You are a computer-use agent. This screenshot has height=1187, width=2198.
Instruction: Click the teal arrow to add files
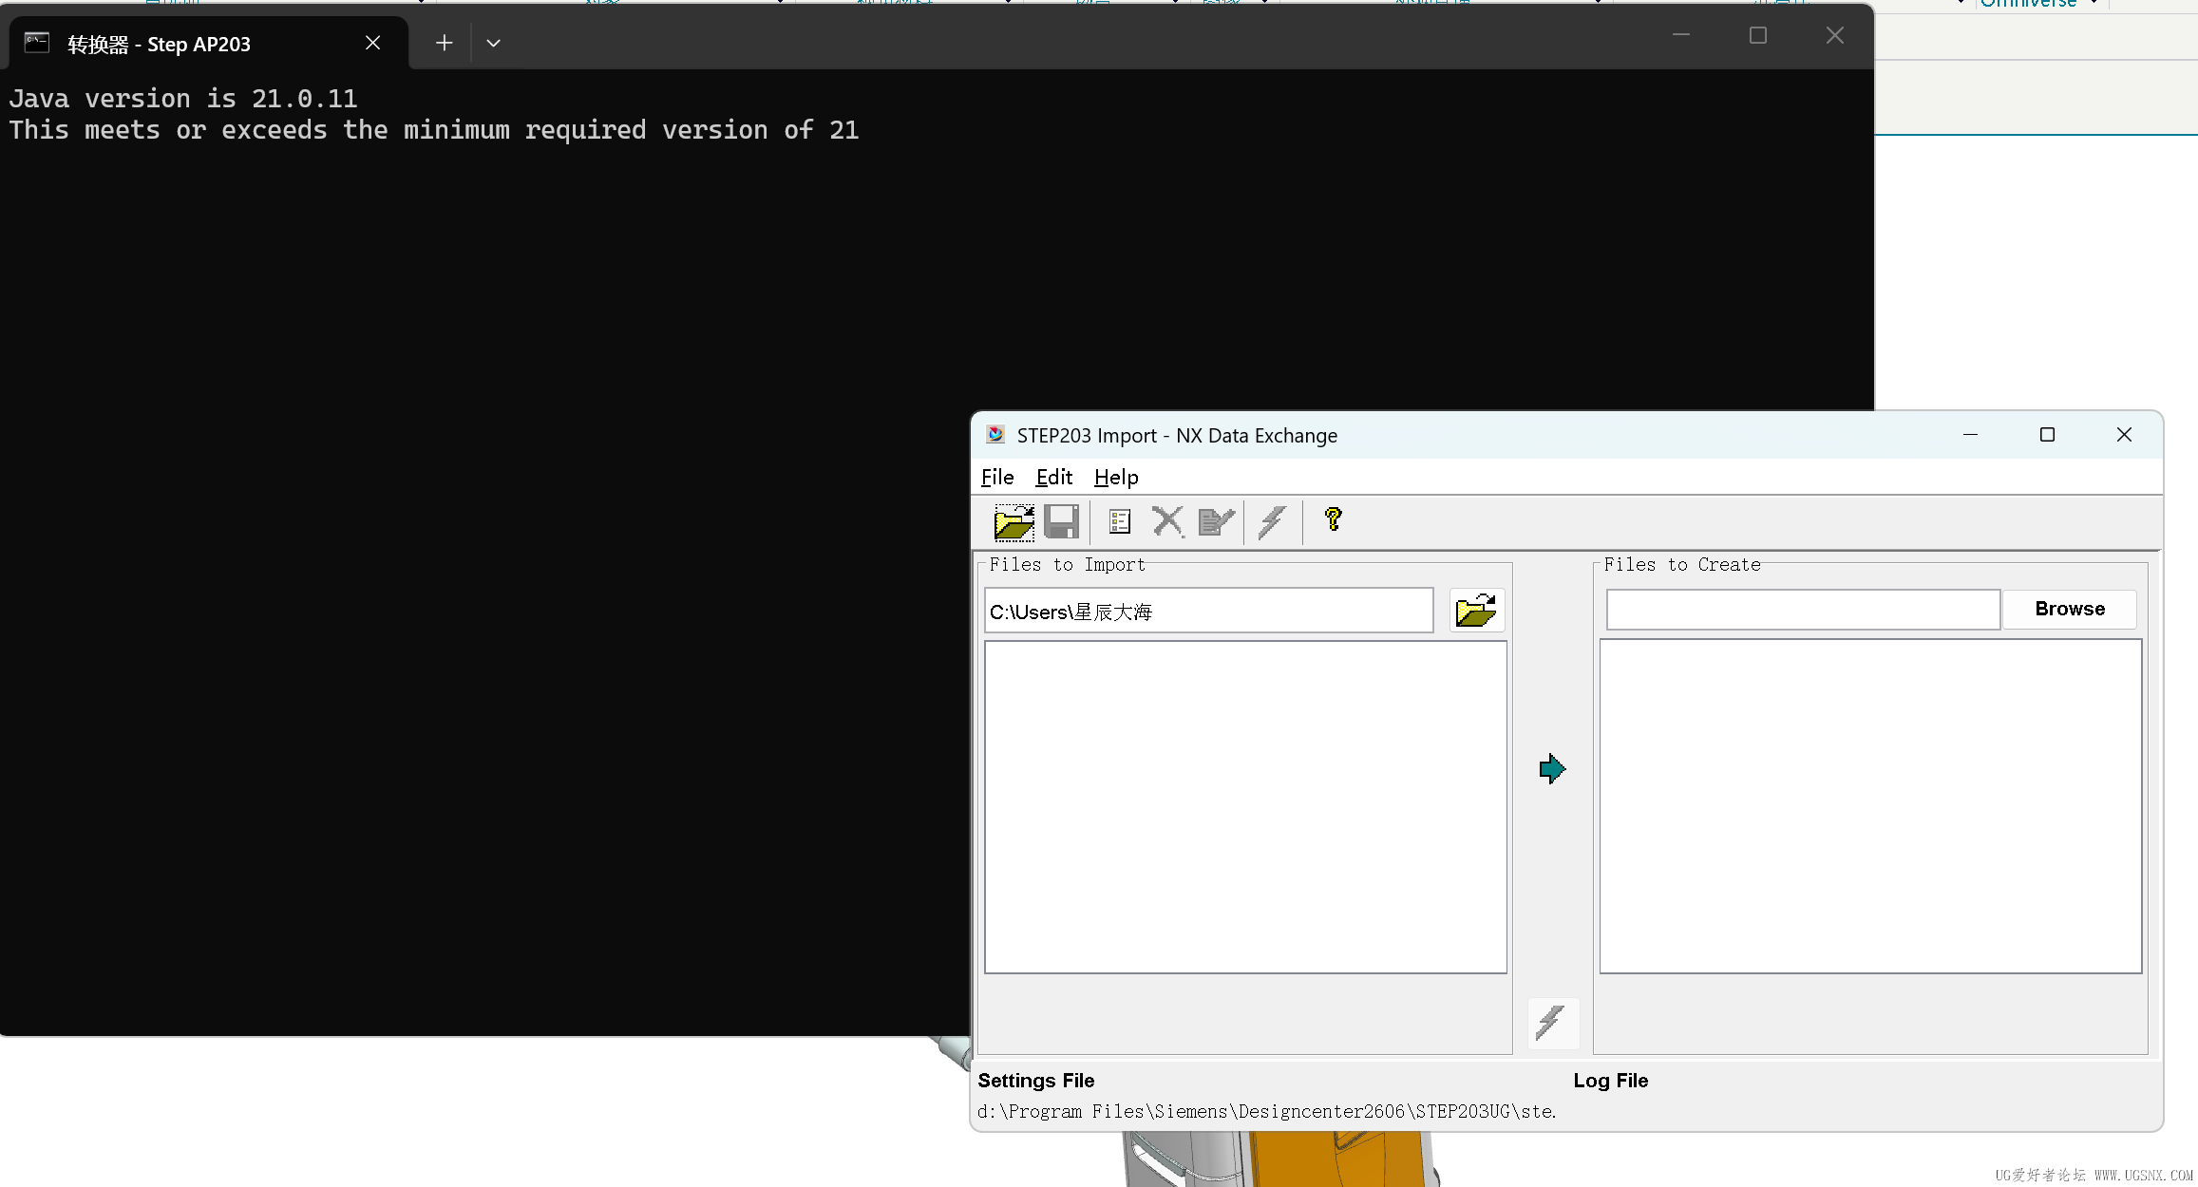tap(1551, 768)
